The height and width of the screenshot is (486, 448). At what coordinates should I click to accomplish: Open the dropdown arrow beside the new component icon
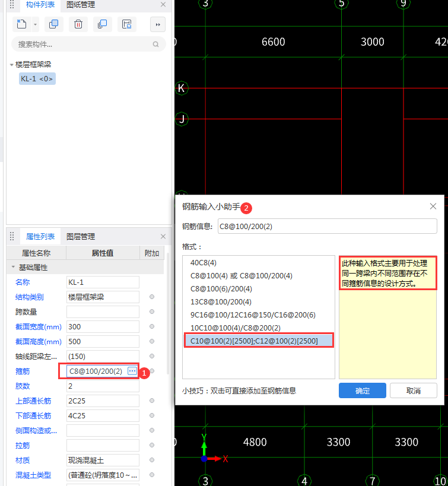click(x=35, y=24)
